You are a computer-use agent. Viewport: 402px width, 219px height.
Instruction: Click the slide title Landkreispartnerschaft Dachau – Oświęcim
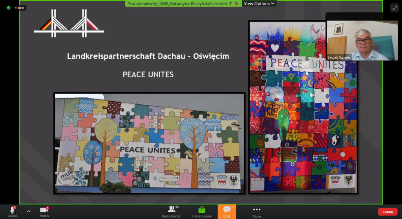tap(148, 56)
